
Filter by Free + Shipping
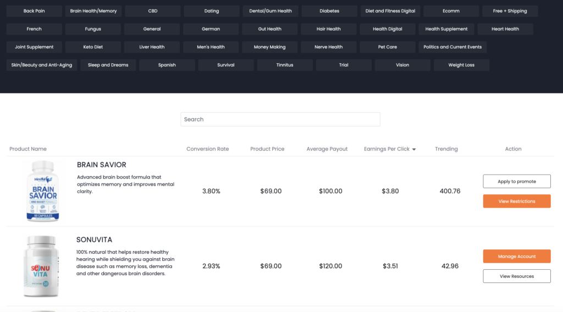510,11
